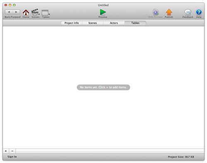Click the Untitled window title

[103, 5]
